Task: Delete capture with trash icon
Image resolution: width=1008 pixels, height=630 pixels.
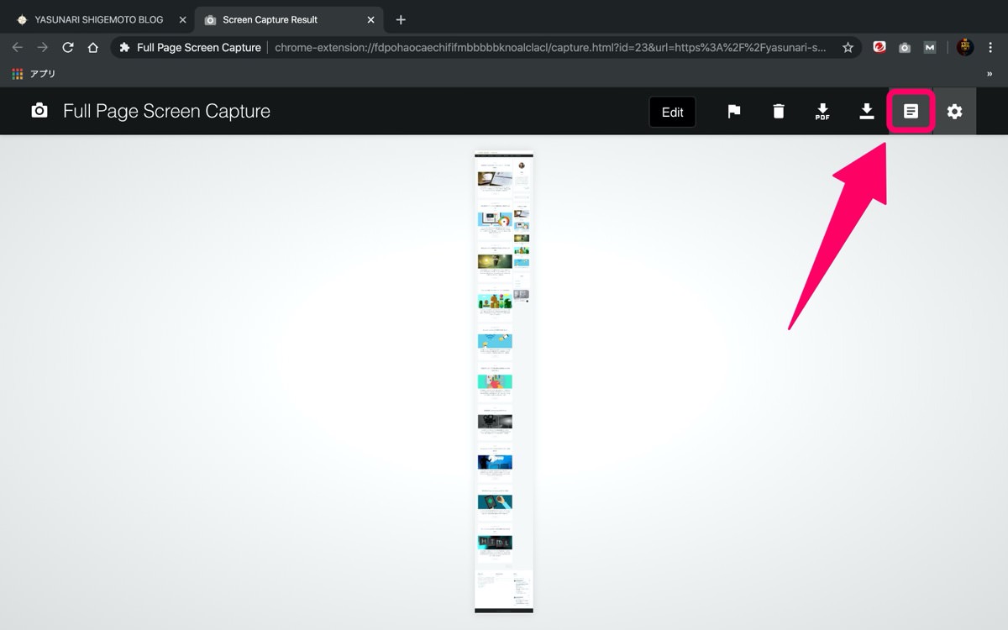Action: pyautogui.click(x=779, y=111)
